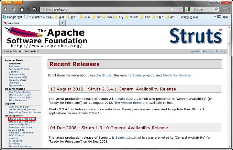Open the iCon bookmark folder
The image size is (233, 150).
[x=145, y=17]
